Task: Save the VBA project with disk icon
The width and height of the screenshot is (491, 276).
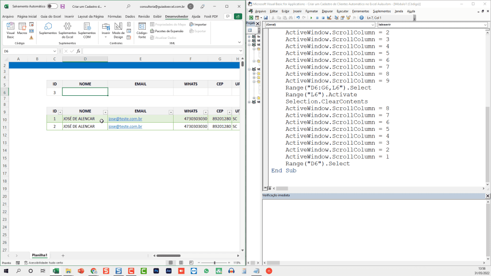Action: tap(266, 18)
